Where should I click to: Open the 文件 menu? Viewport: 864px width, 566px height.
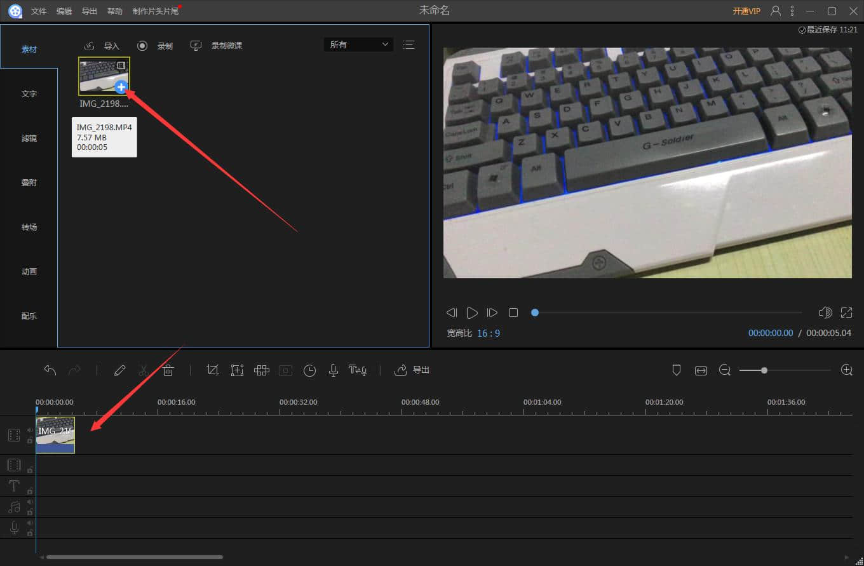point(39,11)
